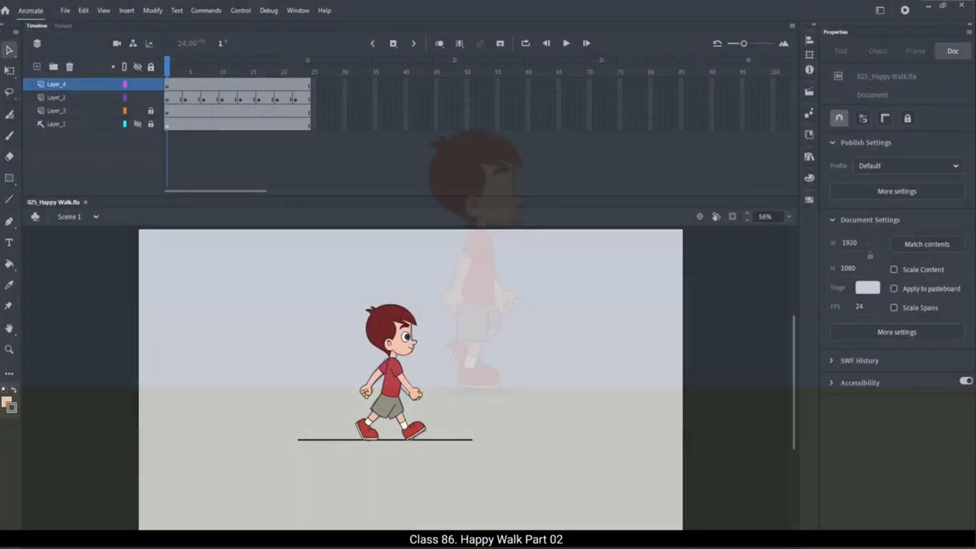Center the stage icon
The width and height of the screenshot is (976, 549).
[x=700, y=217]
